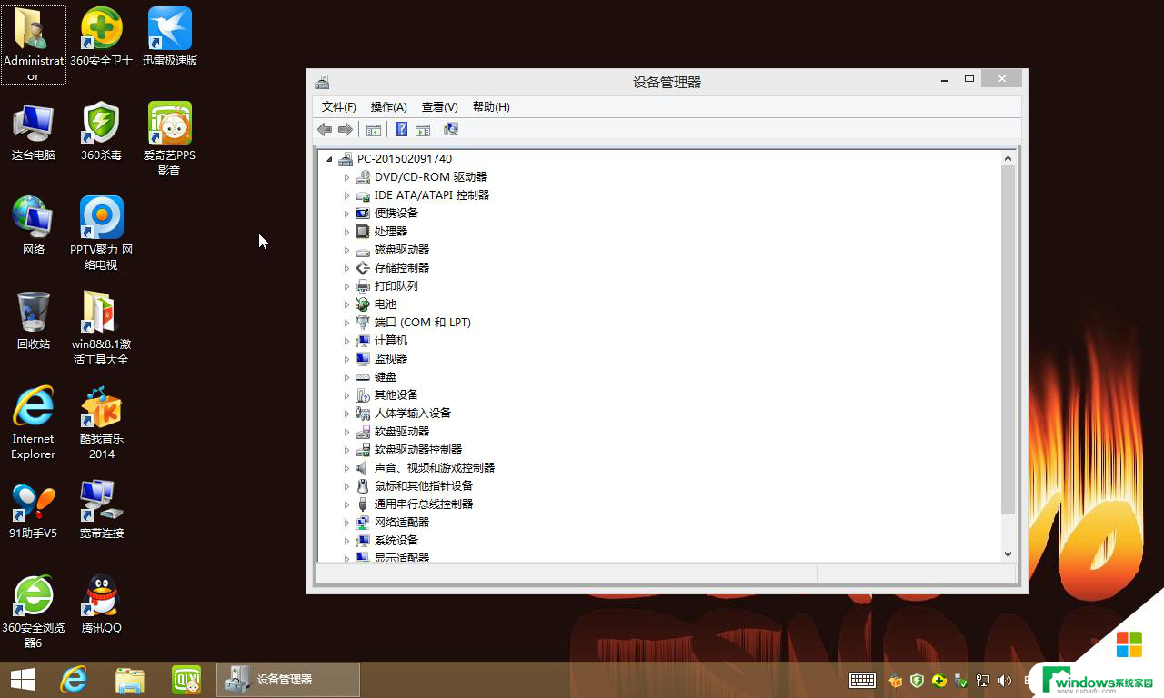Select the 通用串行总线控制器 USB icon
Screen dimensions: 1164x698
pyautogui.click(x=363, y=504)
